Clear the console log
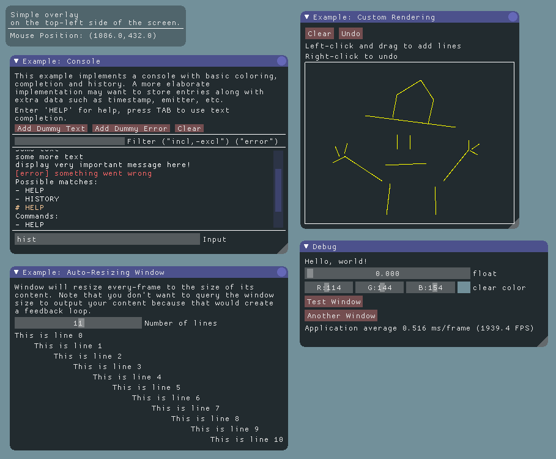The height and width of the screenshot is (459, 556). tap(189, 129)
